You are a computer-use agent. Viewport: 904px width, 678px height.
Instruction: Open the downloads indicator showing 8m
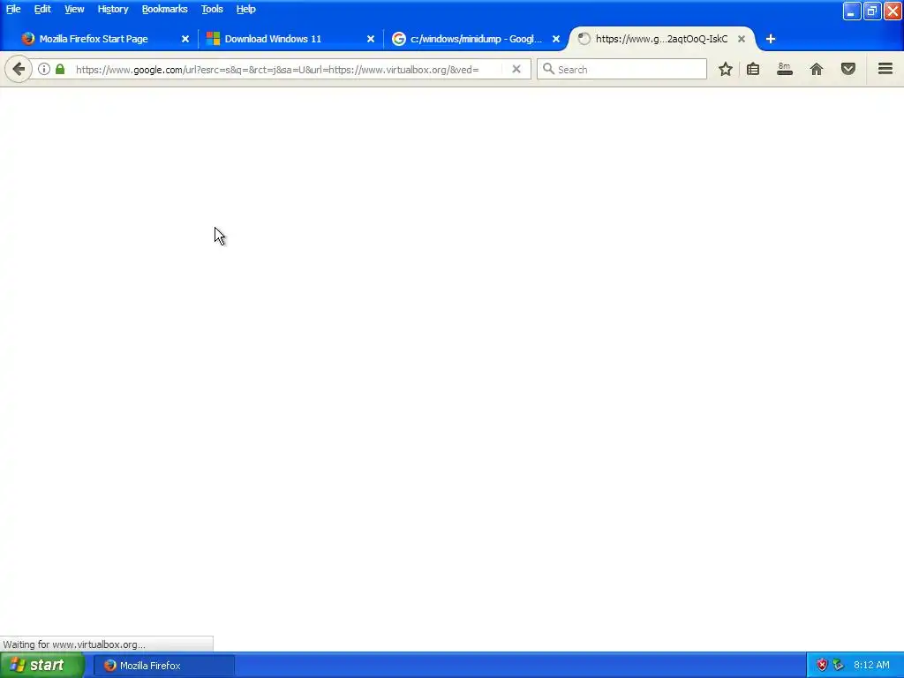tap(785, 69)
